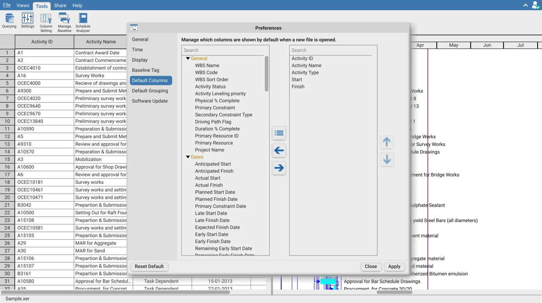Go to Default Grouping preferences section
The image size is (542, 303).
(150, 91)
